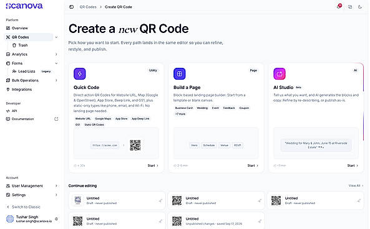
Task: Click the Scanova logo
Action: 24,6
